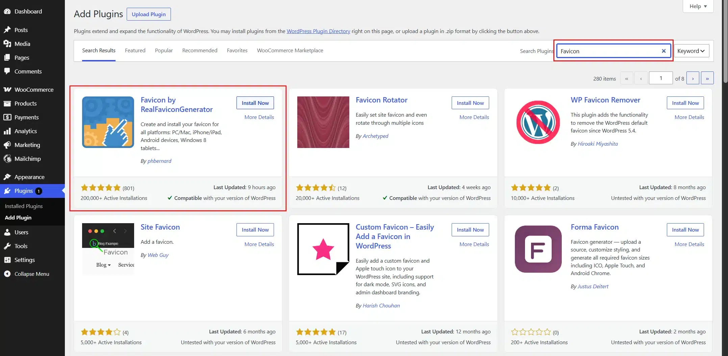The height and width of the screenshot is (356, 728).
Task: Open author Hiroaki Miyashita's link
Action: [598, 144]
